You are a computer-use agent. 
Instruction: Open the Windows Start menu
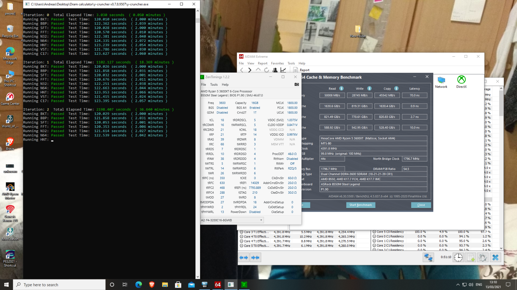(6, 285)
